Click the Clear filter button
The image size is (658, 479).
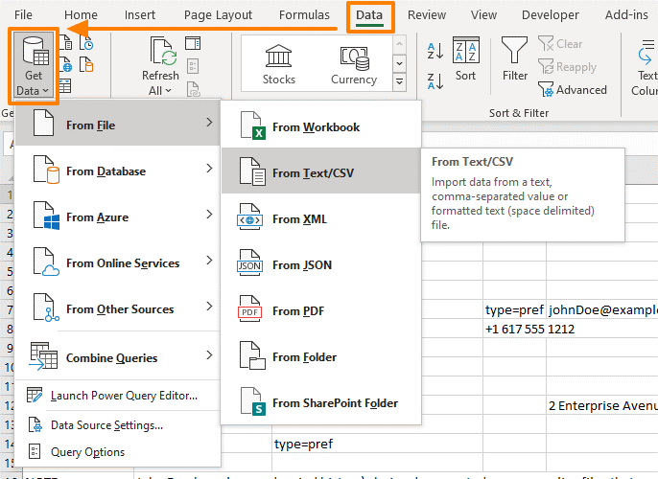(x=560, y=44)
